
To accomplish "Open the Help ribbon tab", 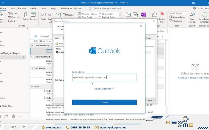I will tap(53, 8).
